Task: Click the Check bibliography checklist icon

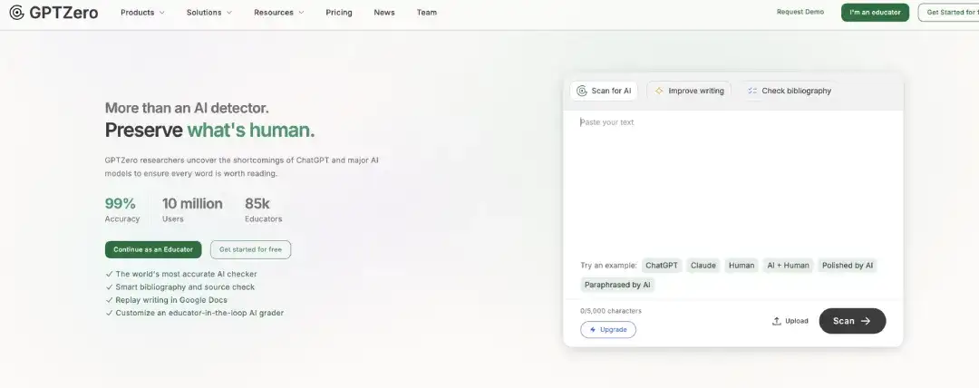Action: [x=752, y=91]
